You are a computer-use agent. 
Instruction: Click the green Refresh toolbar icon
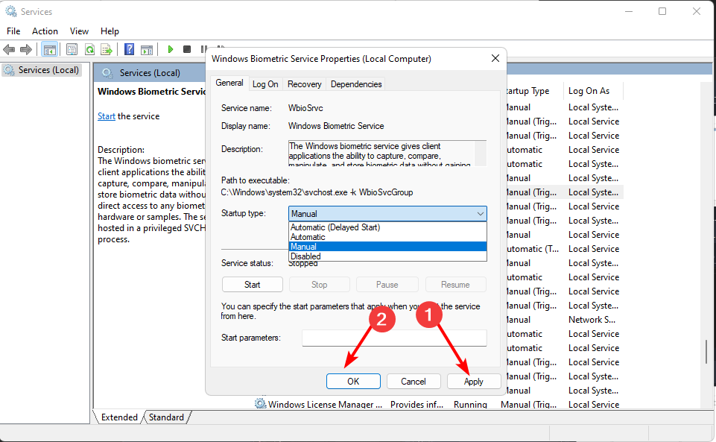(90, 49)
